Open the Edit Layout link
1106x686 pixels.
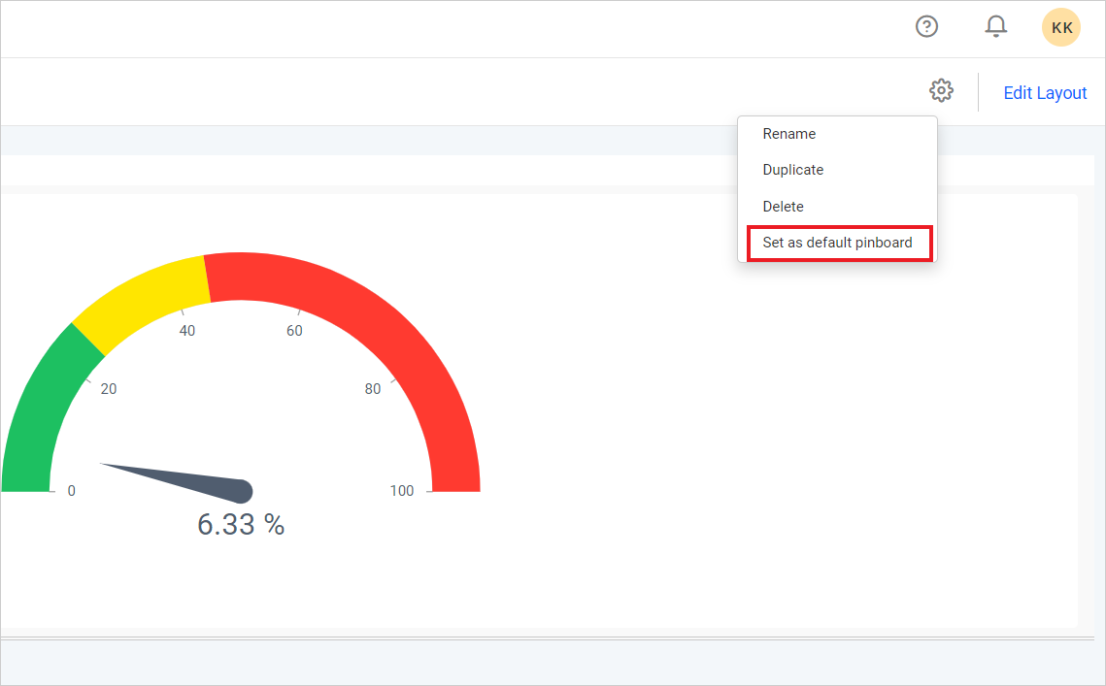(x=1045, y=92)
